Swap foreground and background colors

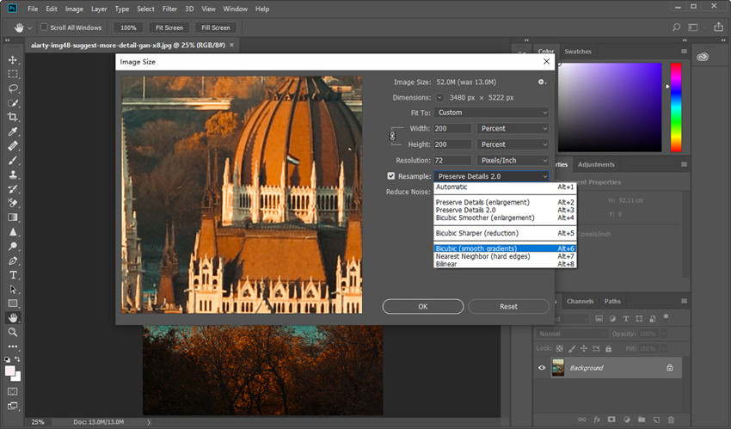pos(18,359)
